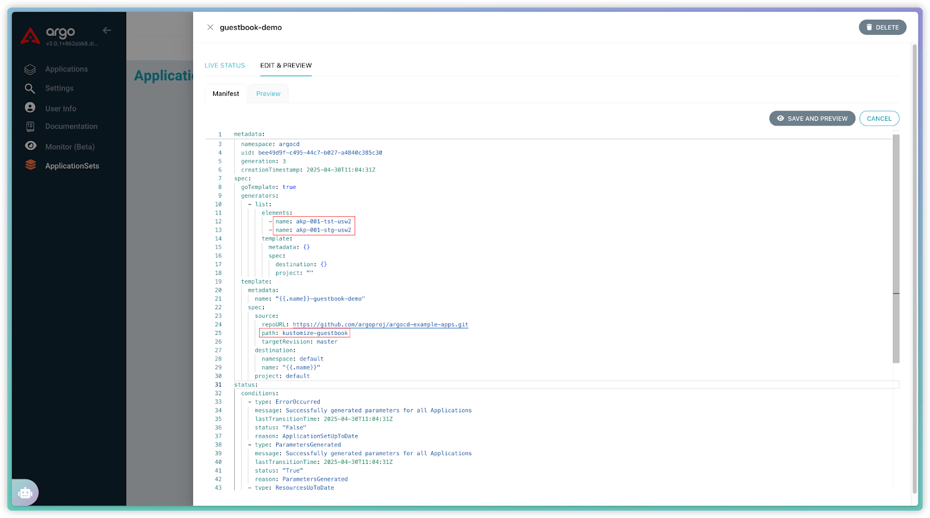Click the 'uid: bee49d9f' line
This screenshot has width=930, height=518.
pos(312,153)
